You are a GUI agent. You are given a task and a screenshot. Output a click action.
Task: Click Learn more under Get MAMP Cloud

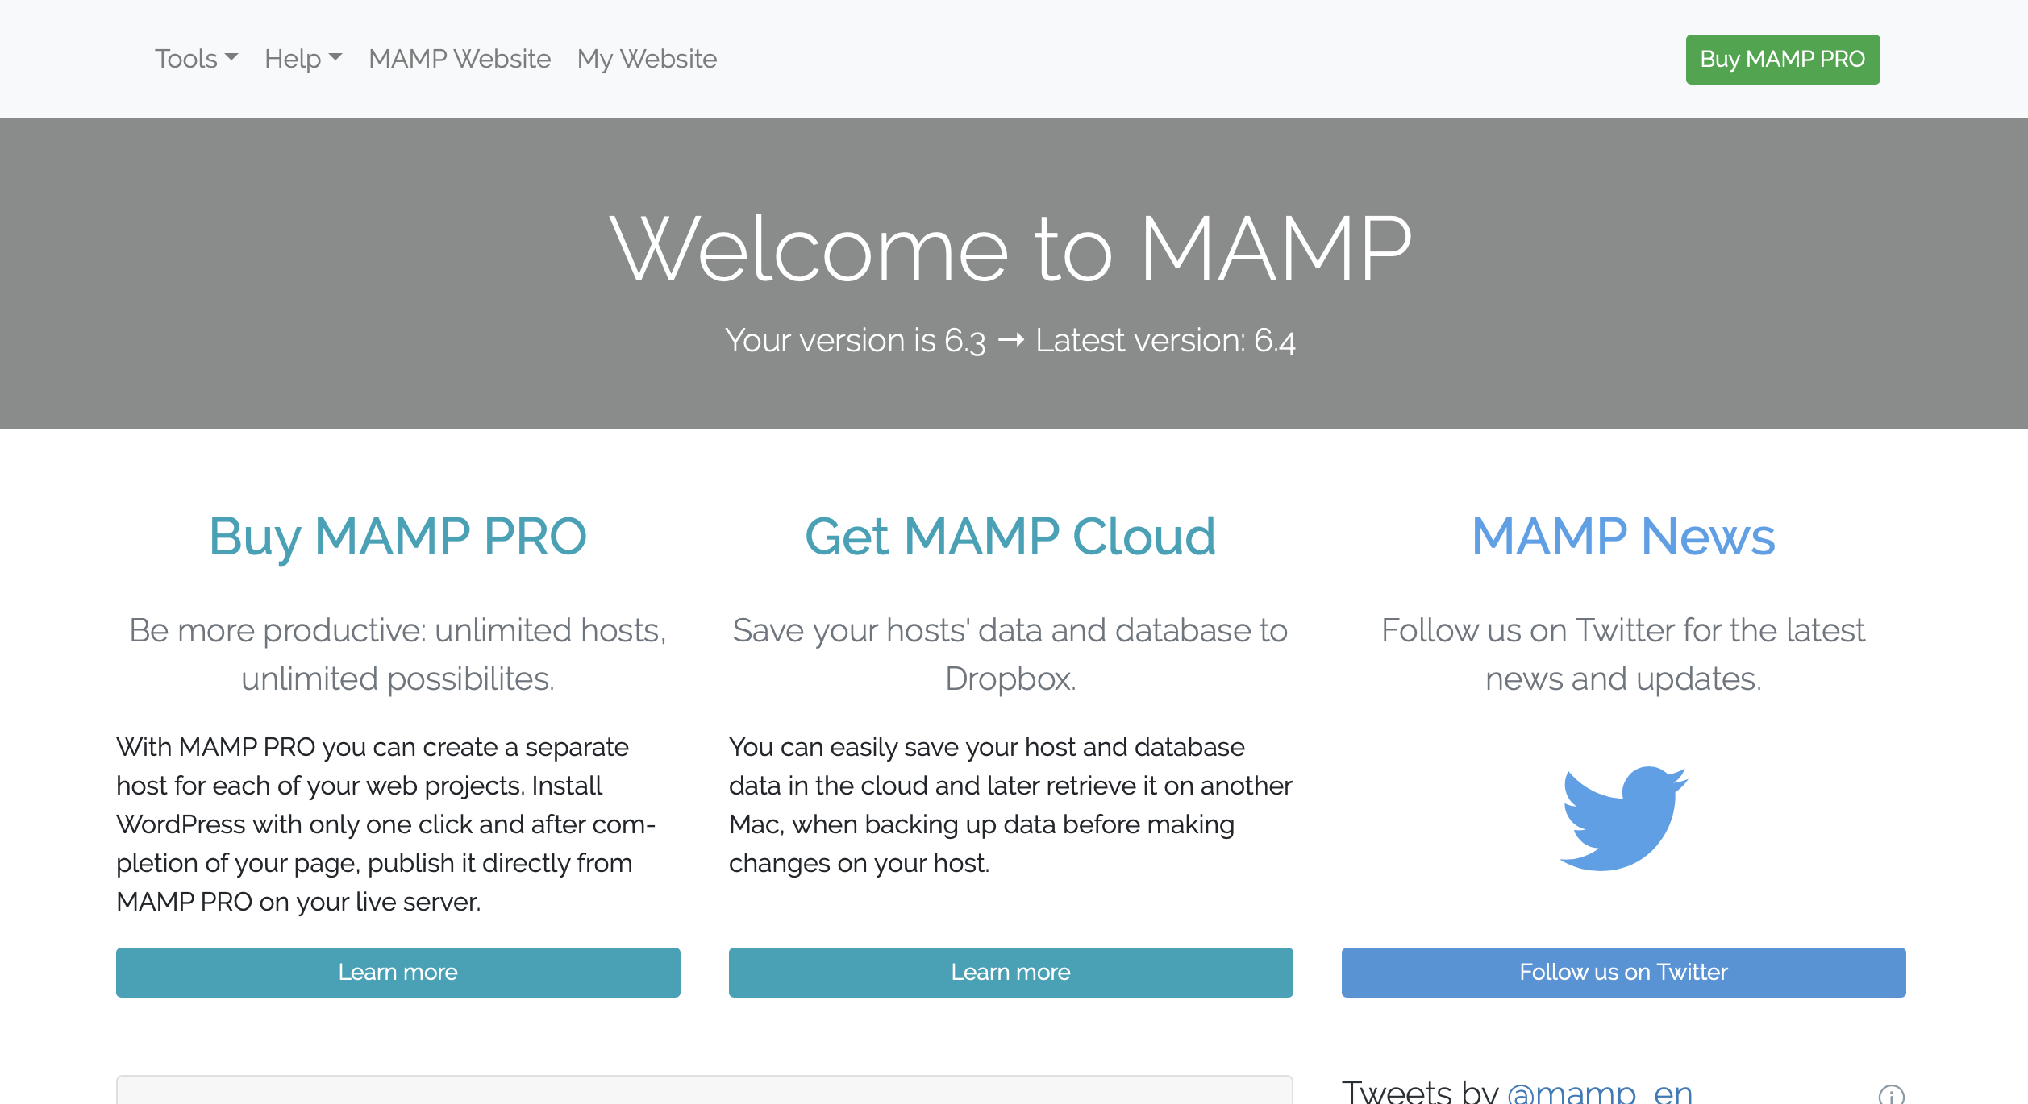click(x=1011, y=973)
